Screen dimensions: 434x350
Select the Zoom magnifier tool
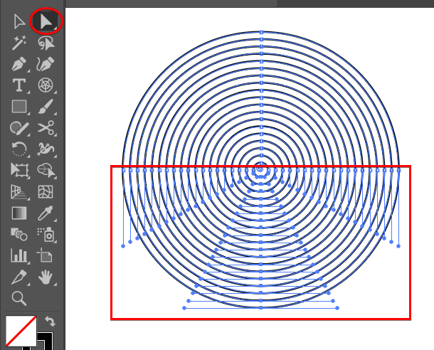point(19,298)
